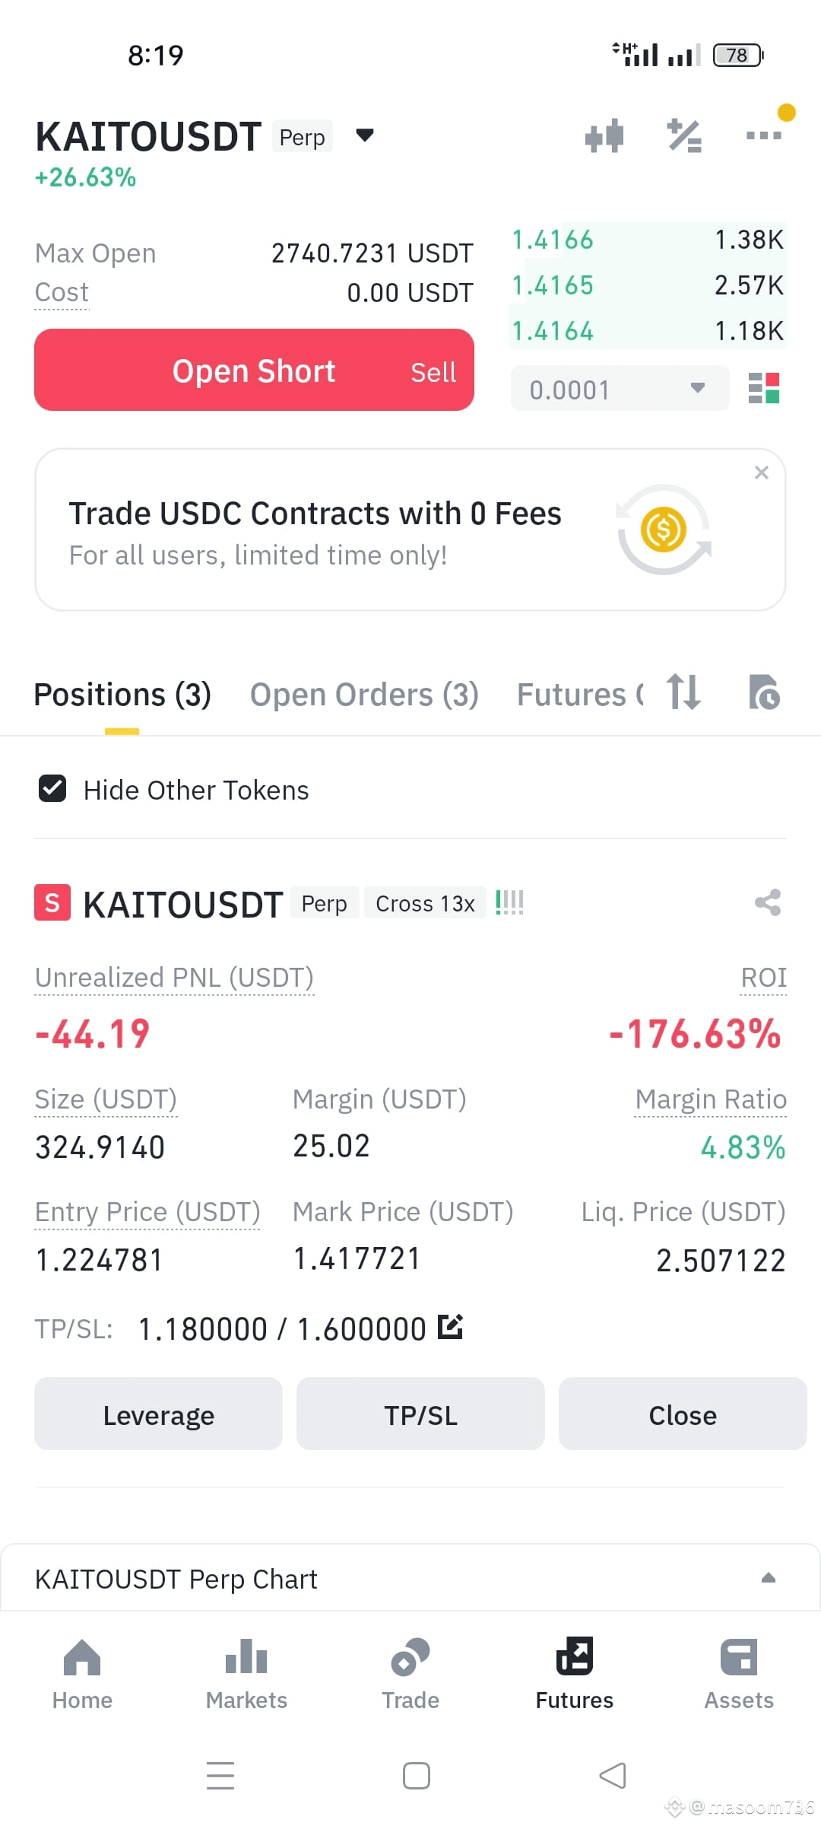The height and width of the screenshot is (1826, 821).
Task: Select the 1.4165 order book price
Action: pos(553,285)
